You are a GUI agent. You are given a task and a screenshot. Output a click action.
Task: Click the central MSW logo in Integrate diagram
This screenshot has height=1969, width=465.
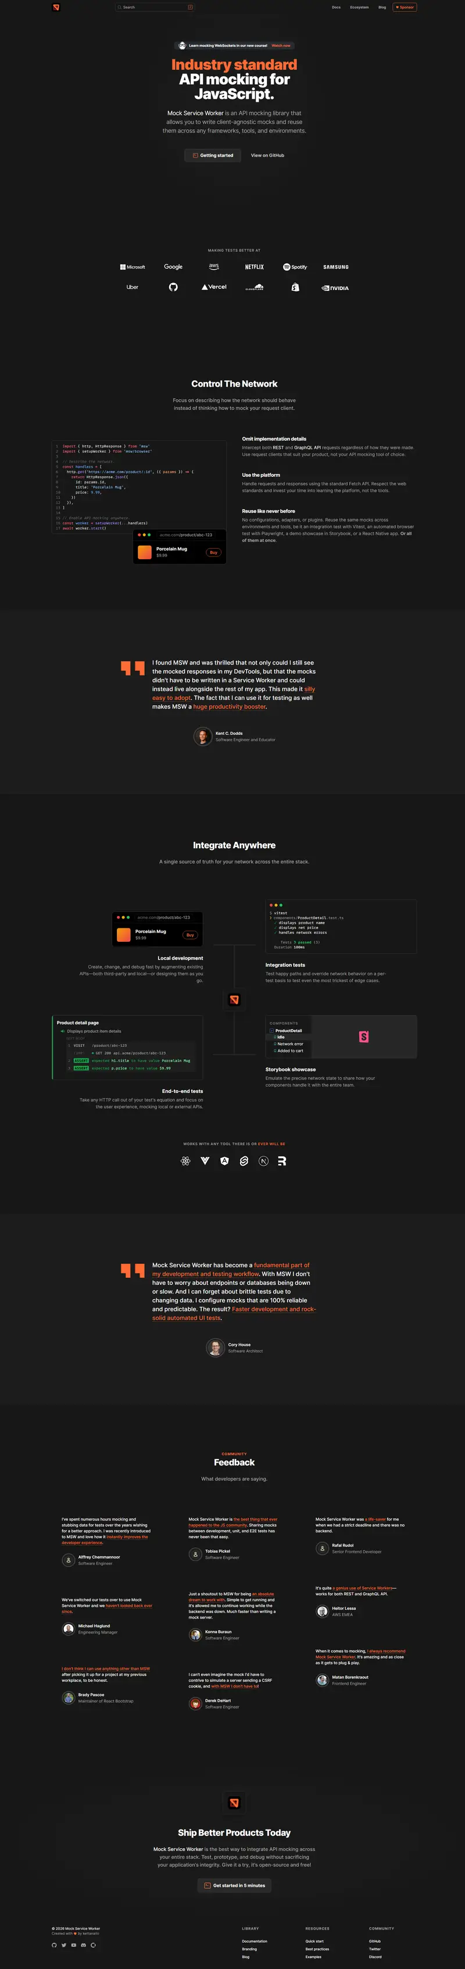coord(234,999)
